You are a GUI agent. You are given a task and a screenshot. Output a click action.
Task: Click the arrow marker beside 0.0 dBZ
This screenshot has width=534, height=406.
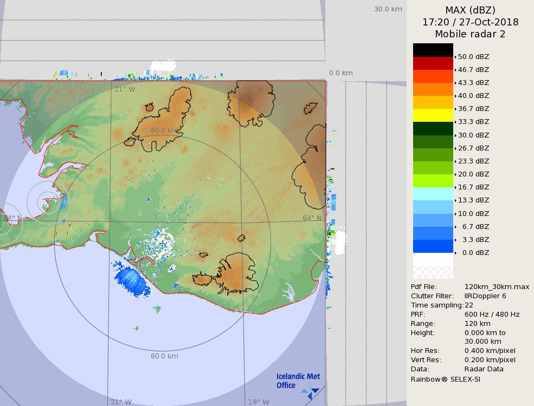(x=455, y=253)
